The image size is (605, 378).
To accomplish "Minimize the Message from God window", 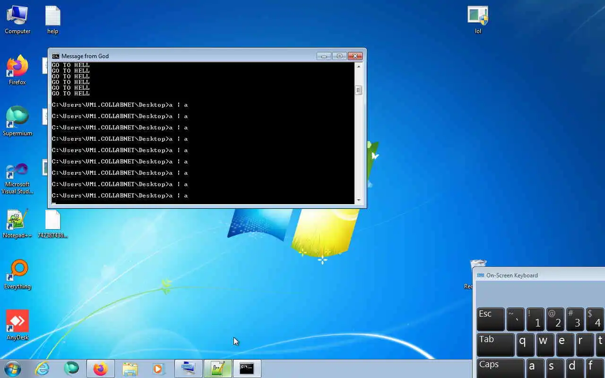I will (324, 56).
